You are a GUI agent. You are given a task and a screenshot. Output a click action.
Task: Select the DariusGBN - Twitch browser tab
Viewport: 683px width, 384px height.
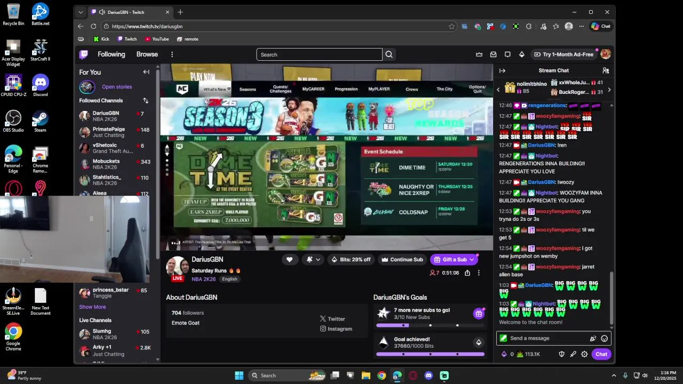pyautogui.click(x=130, y=12)
